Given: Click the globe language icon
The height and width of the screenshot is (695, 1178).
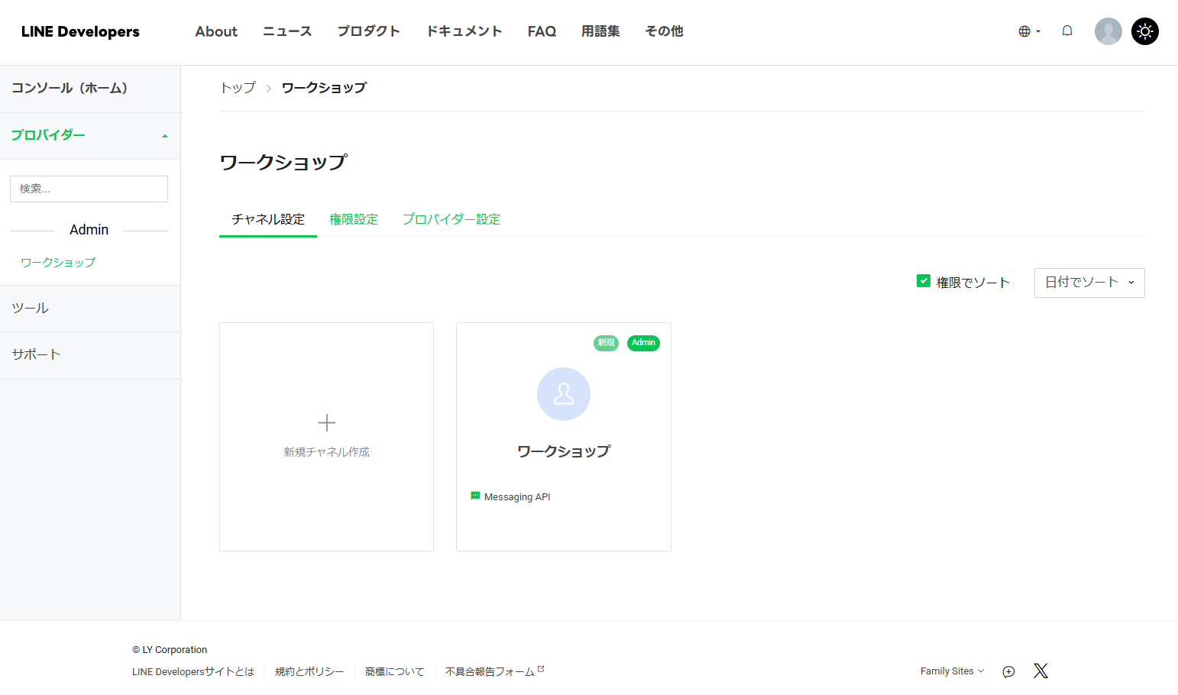Looking at the screenshot, I should pos(1024,31).
